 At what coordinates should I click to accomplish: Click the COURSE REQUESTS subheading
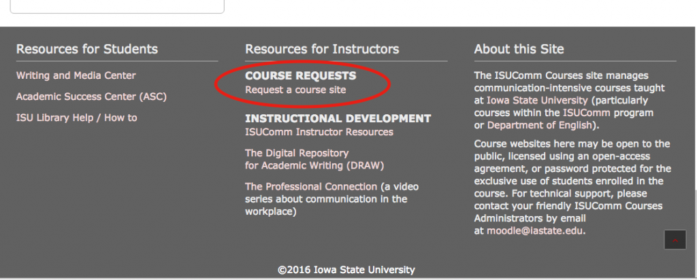(x=300, y=76)
